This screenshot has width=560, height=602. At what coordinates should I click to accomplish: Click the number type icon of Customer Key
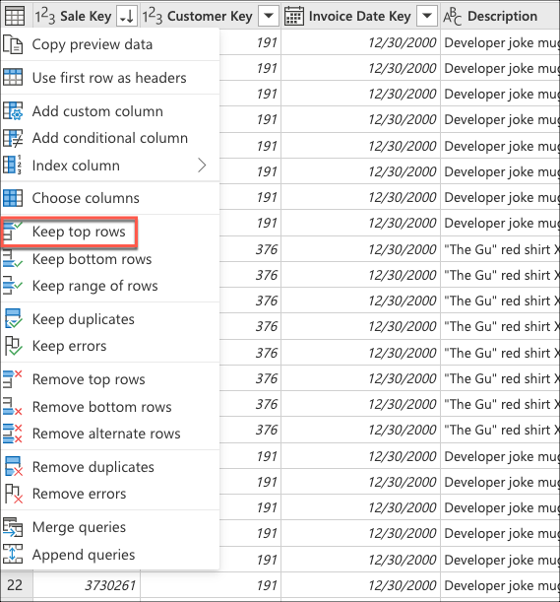pos(153,16)
